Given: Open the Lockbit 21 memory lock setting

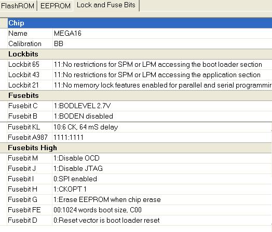Looking at the screenshot, I should pyautogui.click(x=162, y=85).
